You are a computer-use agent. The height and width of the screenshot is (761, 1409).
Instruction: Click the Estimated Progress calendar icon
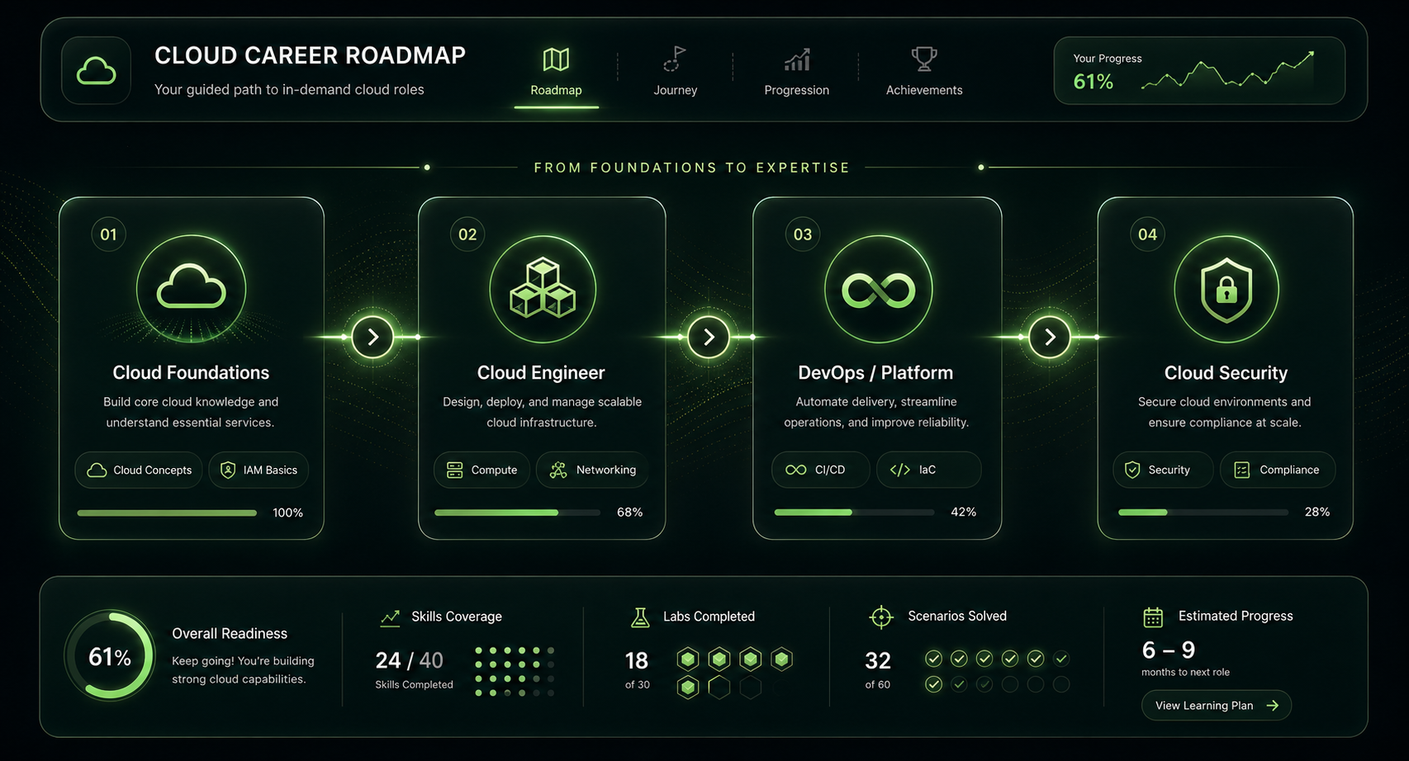[x=1153, y=617]
